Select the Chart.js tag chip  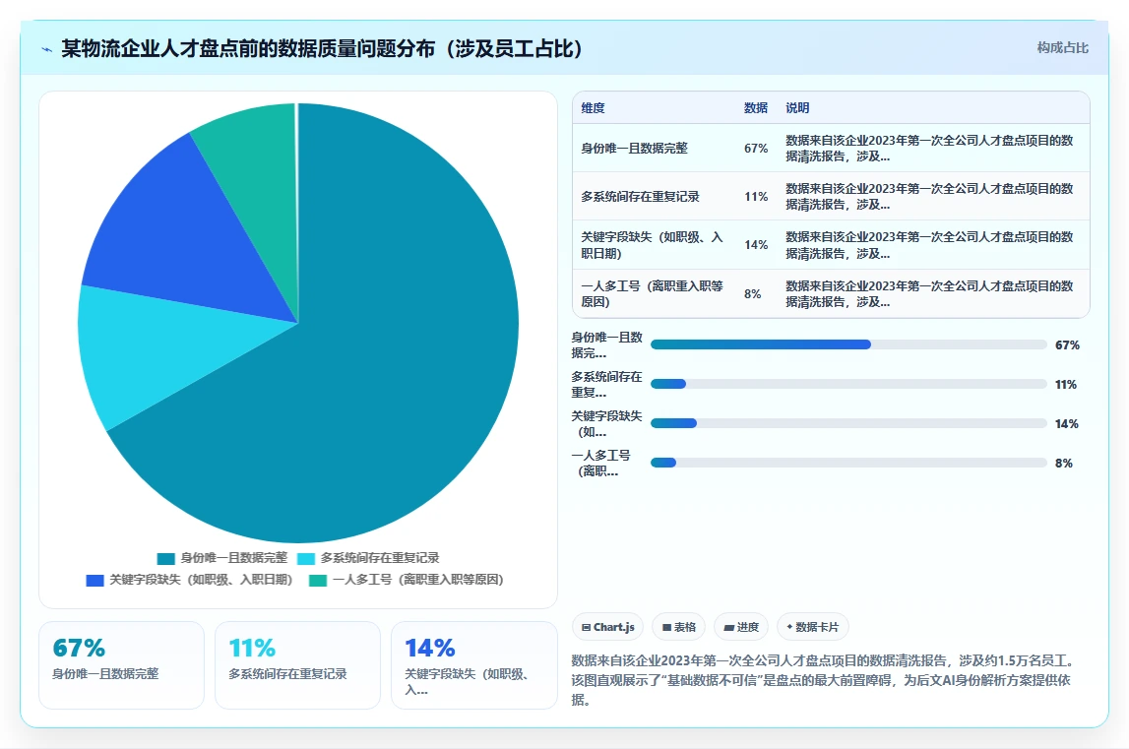(607, 627)
